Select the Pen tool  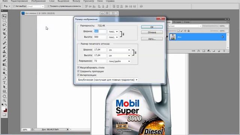pyautogui.click(x=4, y=78)
